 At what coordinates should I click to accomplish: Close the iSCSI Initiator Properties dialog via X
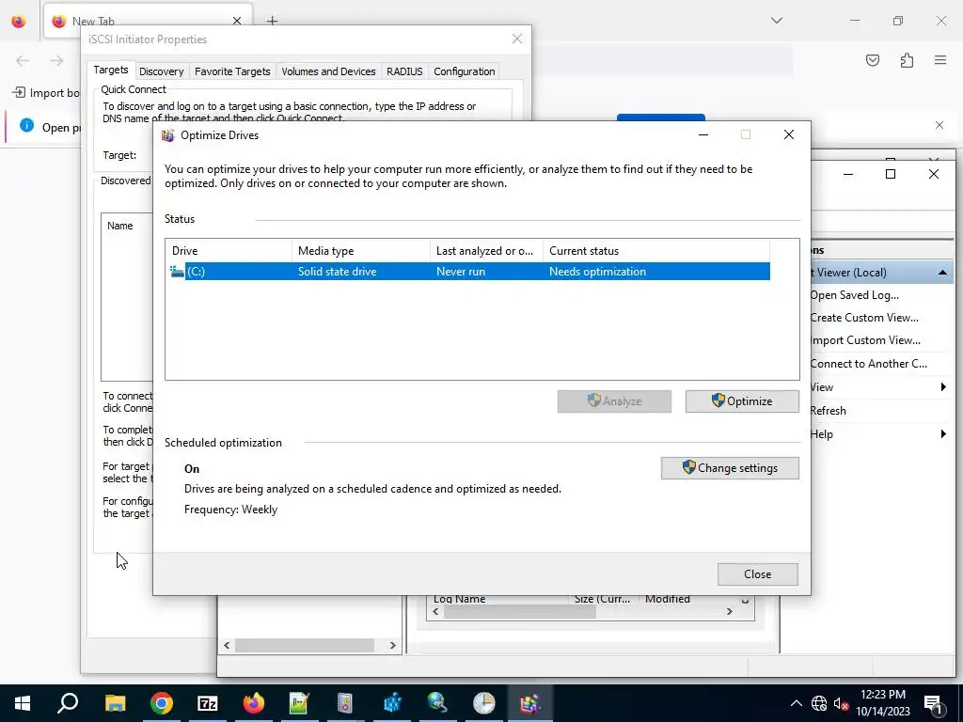[517, 39]
